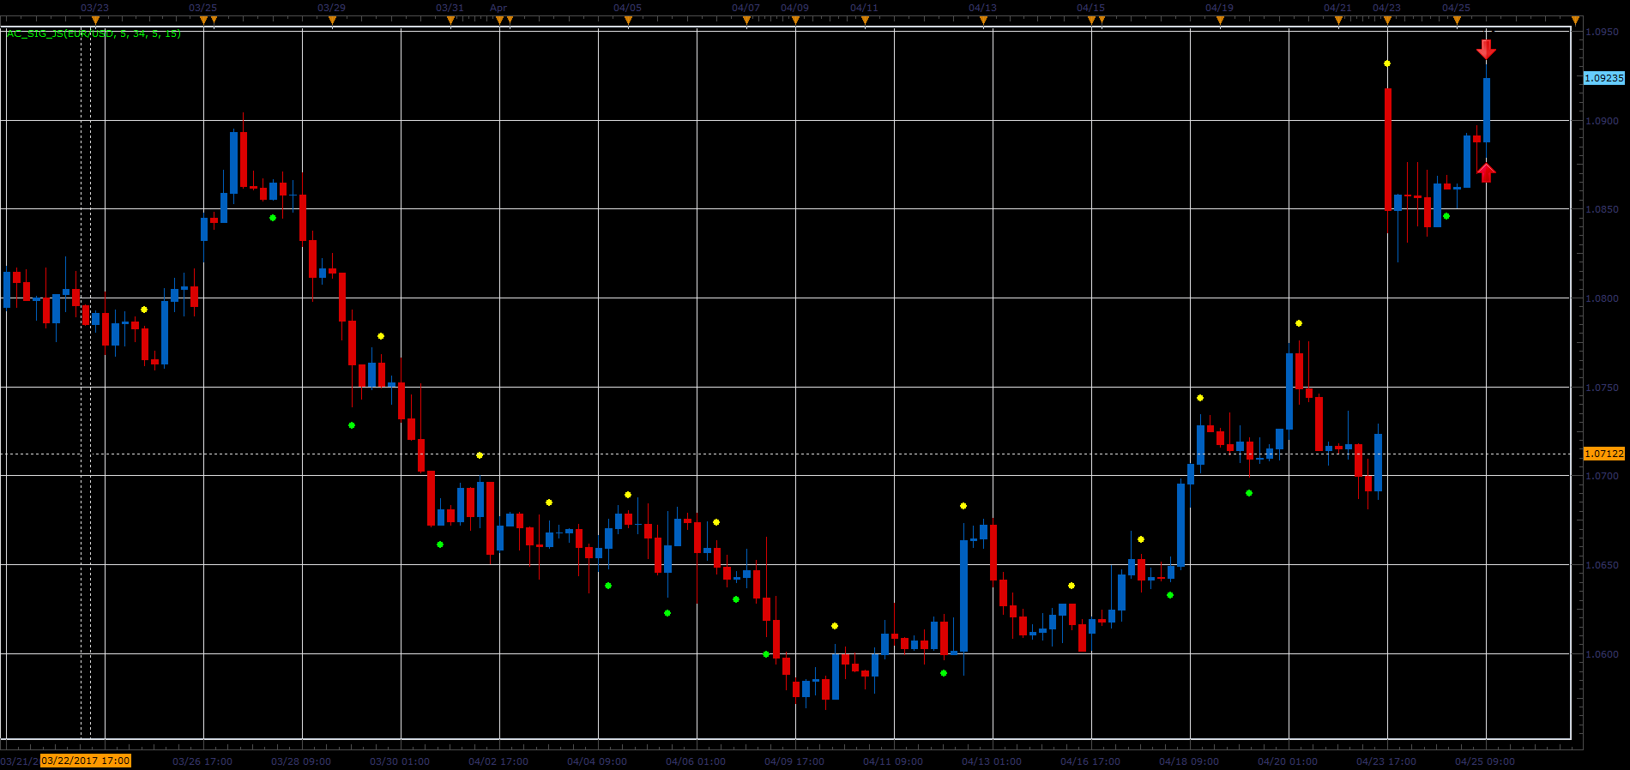1630x770 pixels.
Task: Select the orange day marker below 03/31
Action: 450,21
